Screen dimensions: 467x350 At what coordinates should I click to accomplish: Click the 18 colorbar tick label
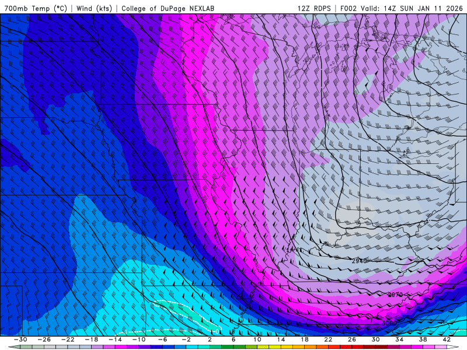pos(304,339)
